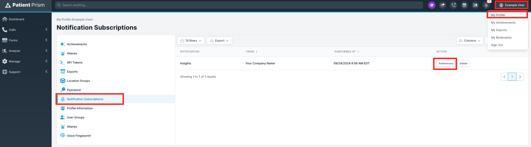Expand the Analyze navigation section
This screenshot has width=531, height=147.
coord(26,51)
